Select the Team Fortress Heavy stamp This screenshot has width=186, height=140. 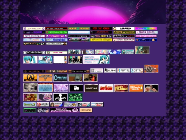click(90, 78)
